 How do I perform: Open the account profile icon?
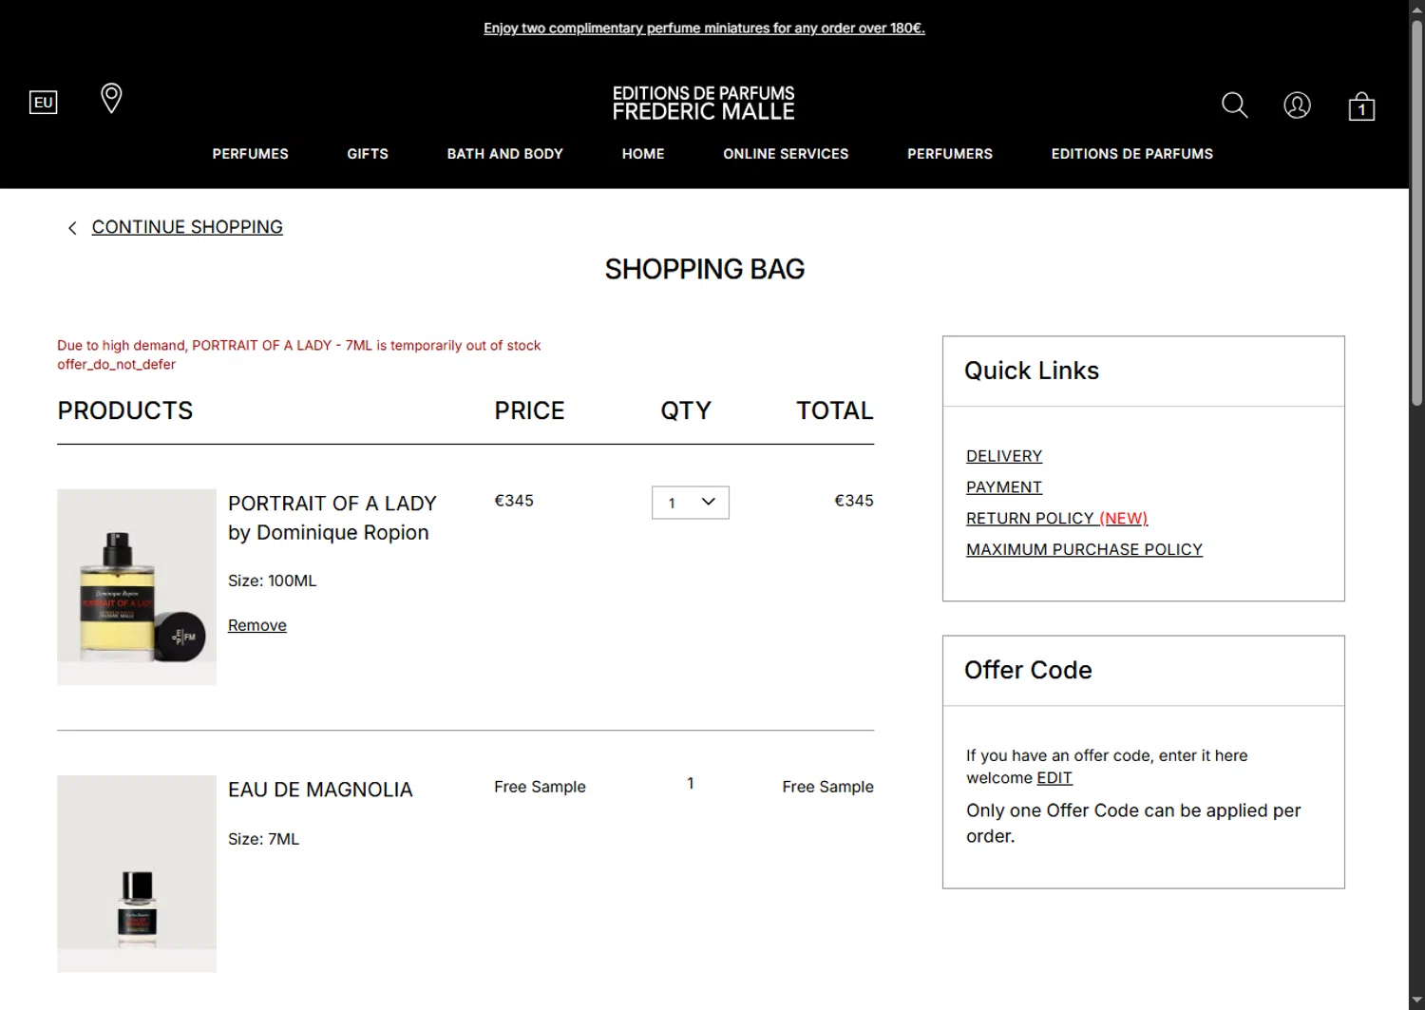coord(1297,105)
